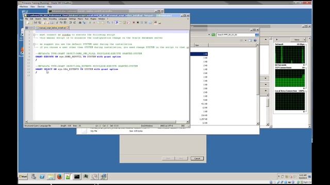Click the TCP Connections graph in Resource Monitor
Image resolution: width=330 pixels, height=185 pixels.
pyautogui.click(x=290, y=78)
